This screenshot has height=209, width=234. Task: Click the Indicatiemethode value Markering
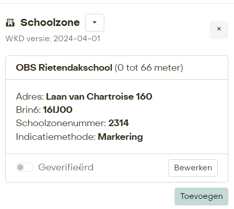121,137
